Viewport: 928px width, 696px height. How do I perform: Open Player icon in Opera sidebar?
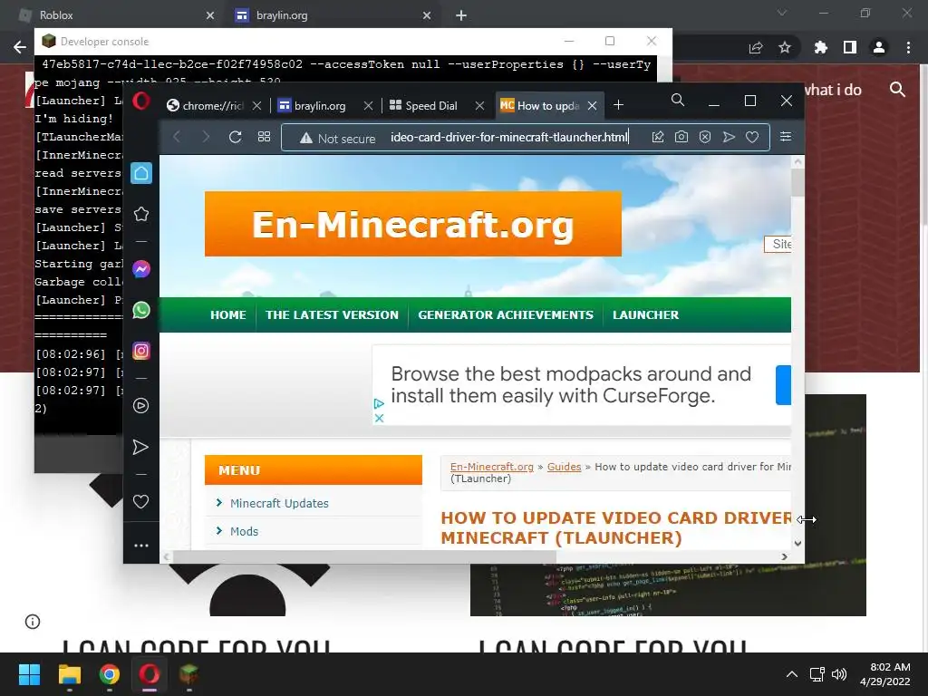(140, 405)
